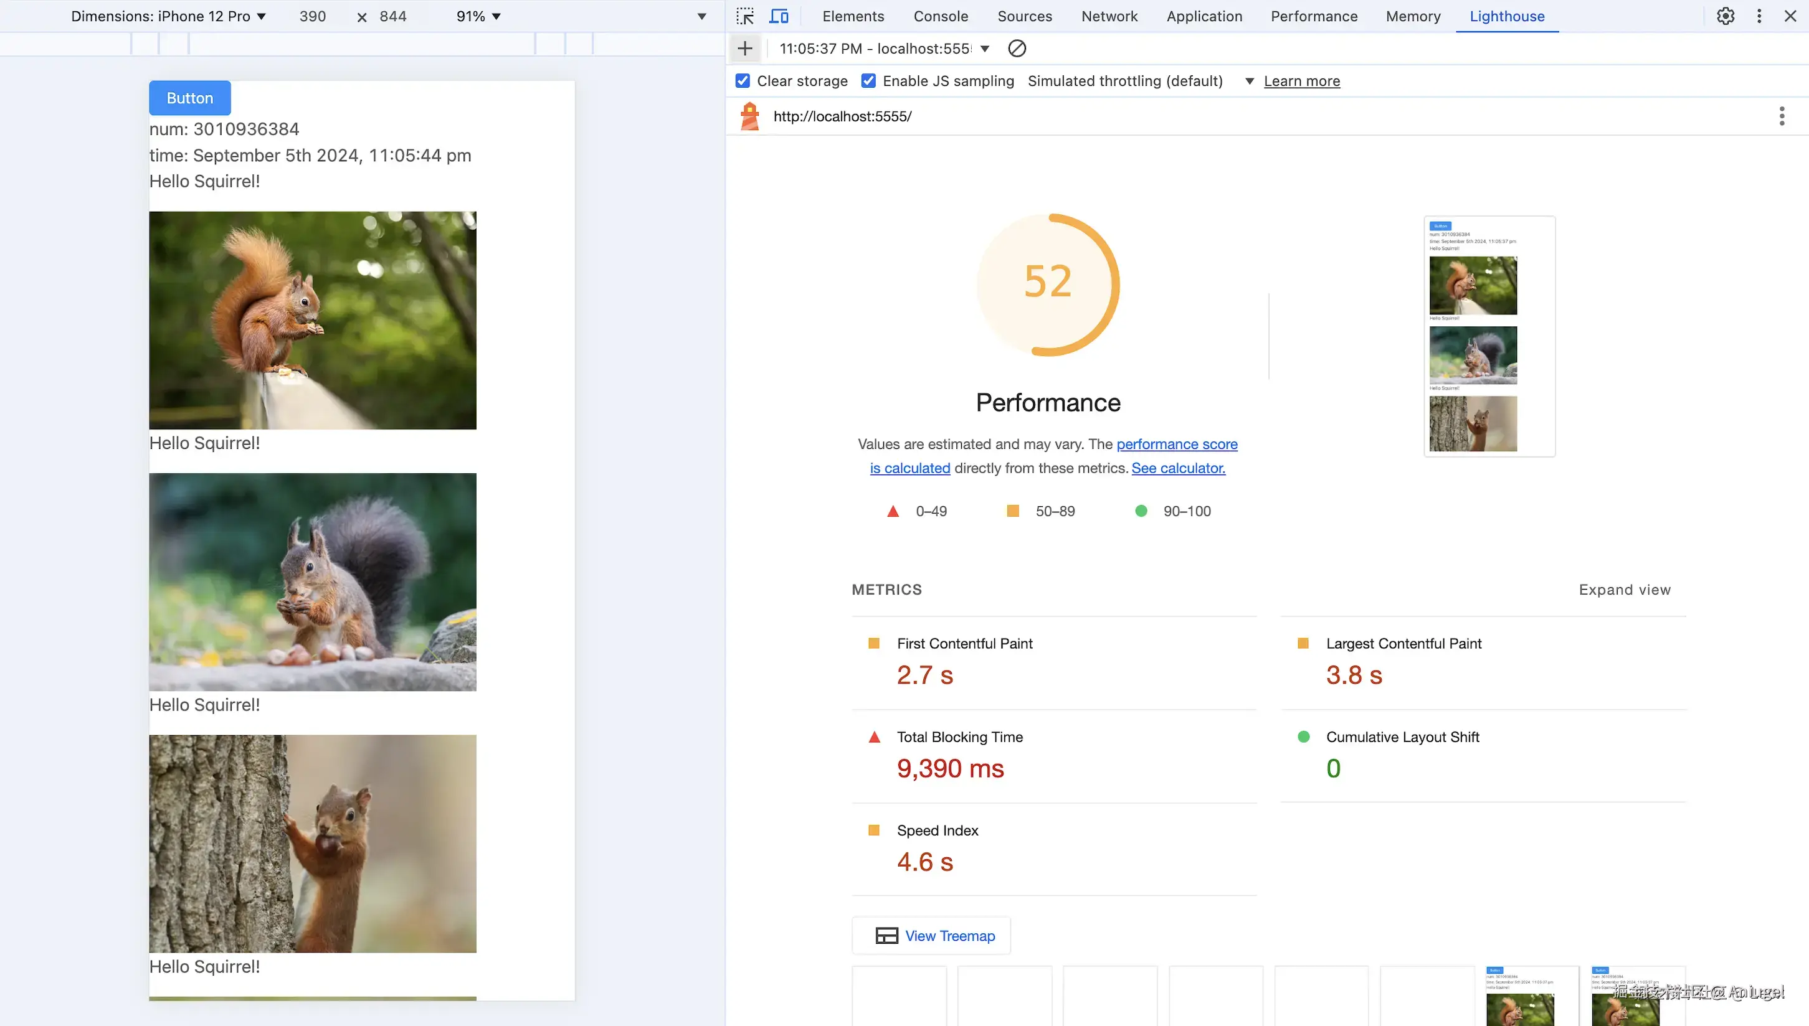
Task: Click the clear all reports icon
Action: [x=1017, y=49]
